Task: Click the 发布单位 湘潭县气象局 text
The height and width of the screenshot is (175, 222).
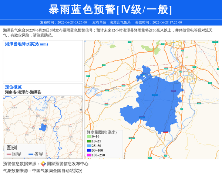Action: tap(111, 22)
